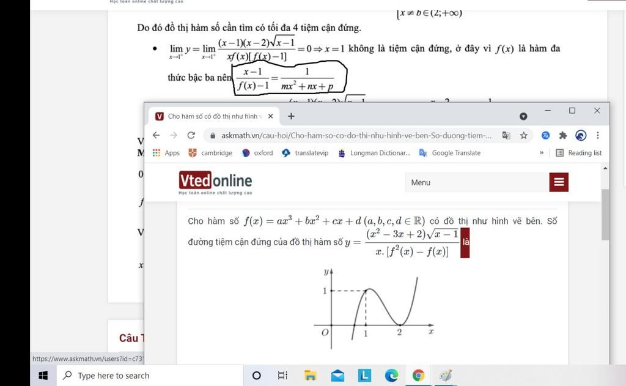Viewport: 626px width, 386px height.
Task: Close the 'Cho hàm số có đồ thị' tab
Action: coord(271,116)
